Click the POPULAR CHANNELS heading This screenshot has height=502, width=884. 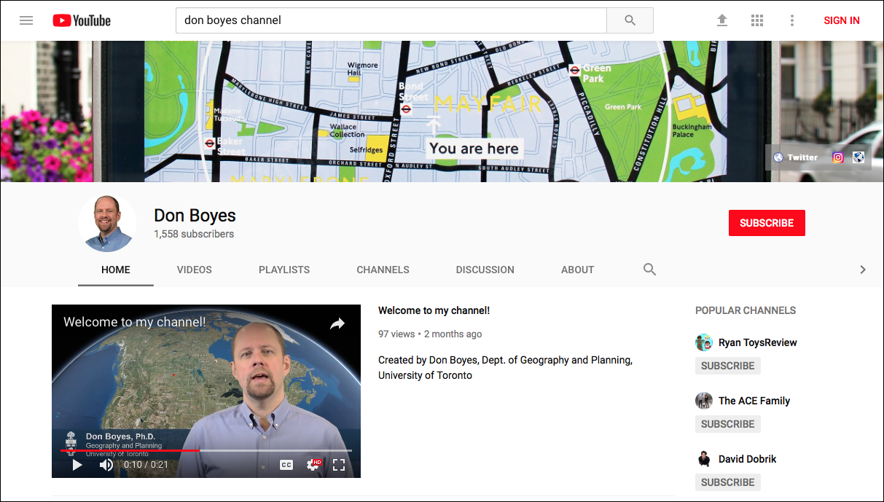[x=746, y=310]
